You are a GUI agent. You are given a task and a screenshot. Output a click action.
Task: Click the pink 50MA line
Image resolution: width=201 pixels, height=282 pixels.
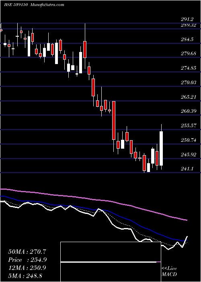pos(93,199)
